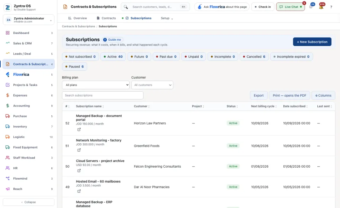This screenshot has height=208, width=340.
Task: Open the Reach megaphone icon
Action: coord(7,189)
